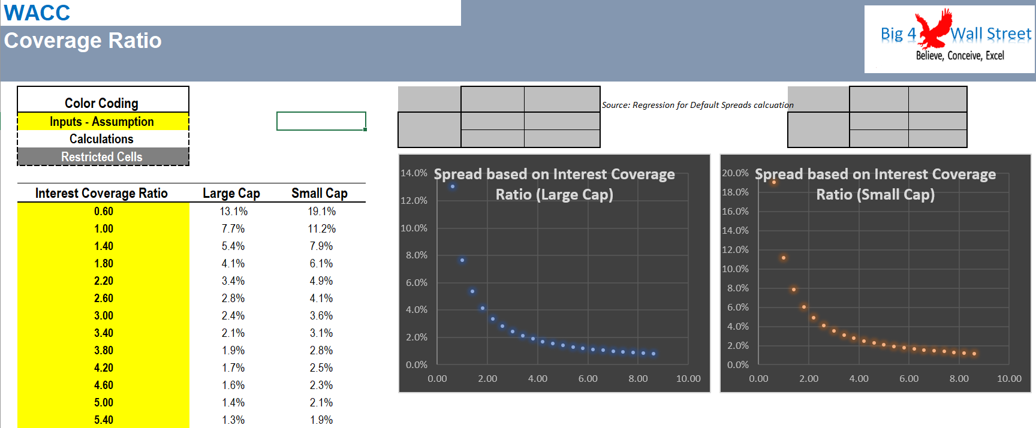
Task: Select the 1.00 coverage ratio input cell
Action: [103, 228]
